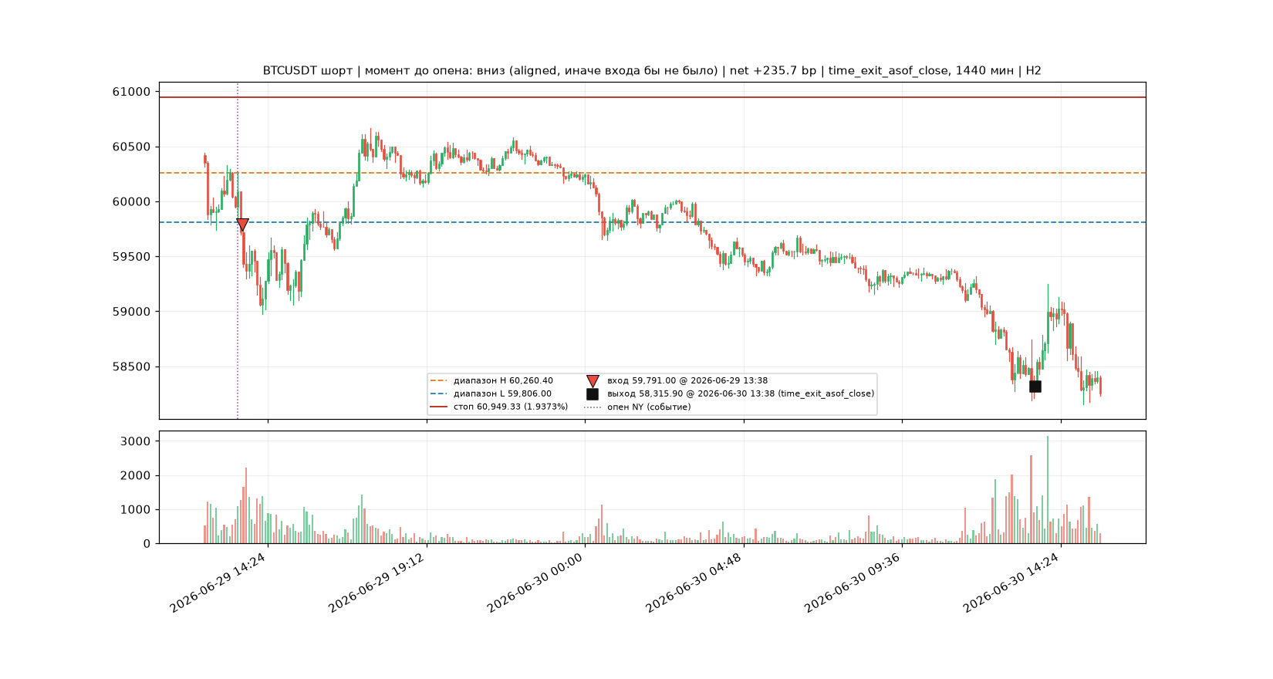Click the 1000 volume axis tick label
This screenshot has height=679, width=1273.
pyautogui.click(x=136, y=509)
